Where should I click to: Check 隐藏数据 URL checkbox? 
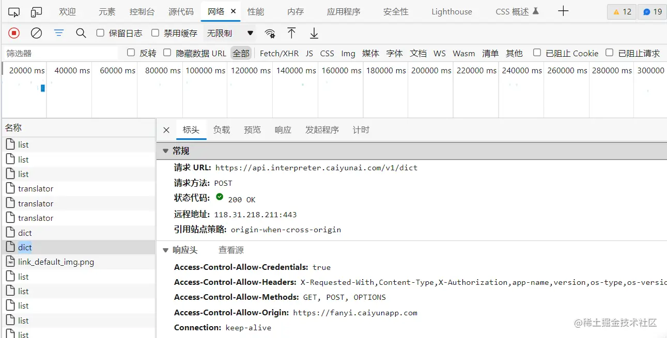click(x=167, y=53)
